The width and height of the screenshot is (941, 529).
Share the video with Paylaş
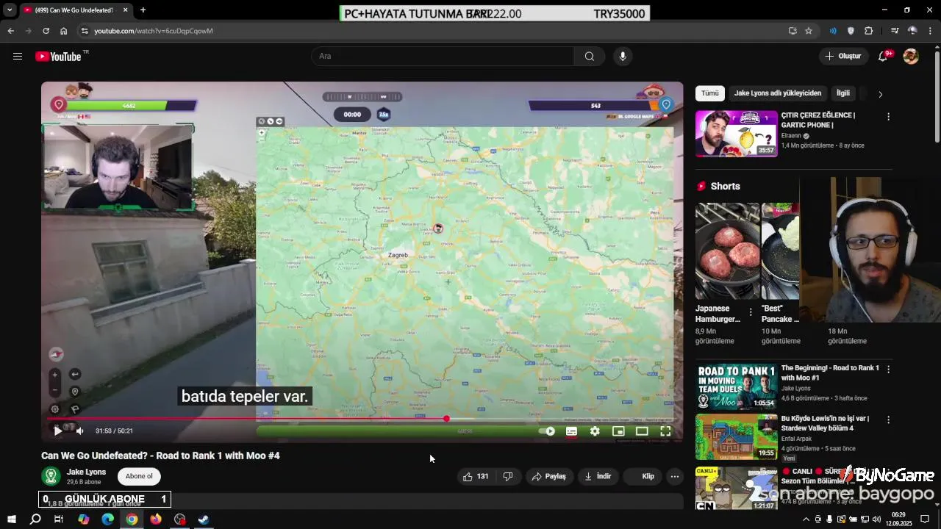(x=548, y=476)
